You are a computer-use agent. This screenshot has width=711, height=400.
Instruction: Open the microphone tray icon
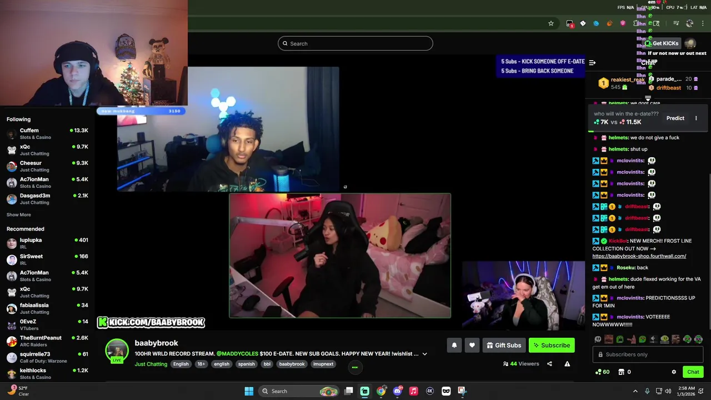pyautogui.click(x=647, y=391)
